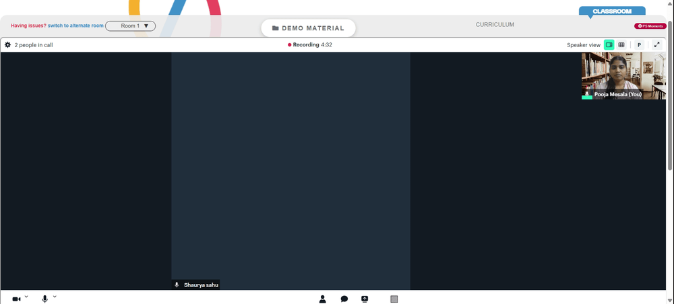Click the P button in toolbar

click(639, 44)
